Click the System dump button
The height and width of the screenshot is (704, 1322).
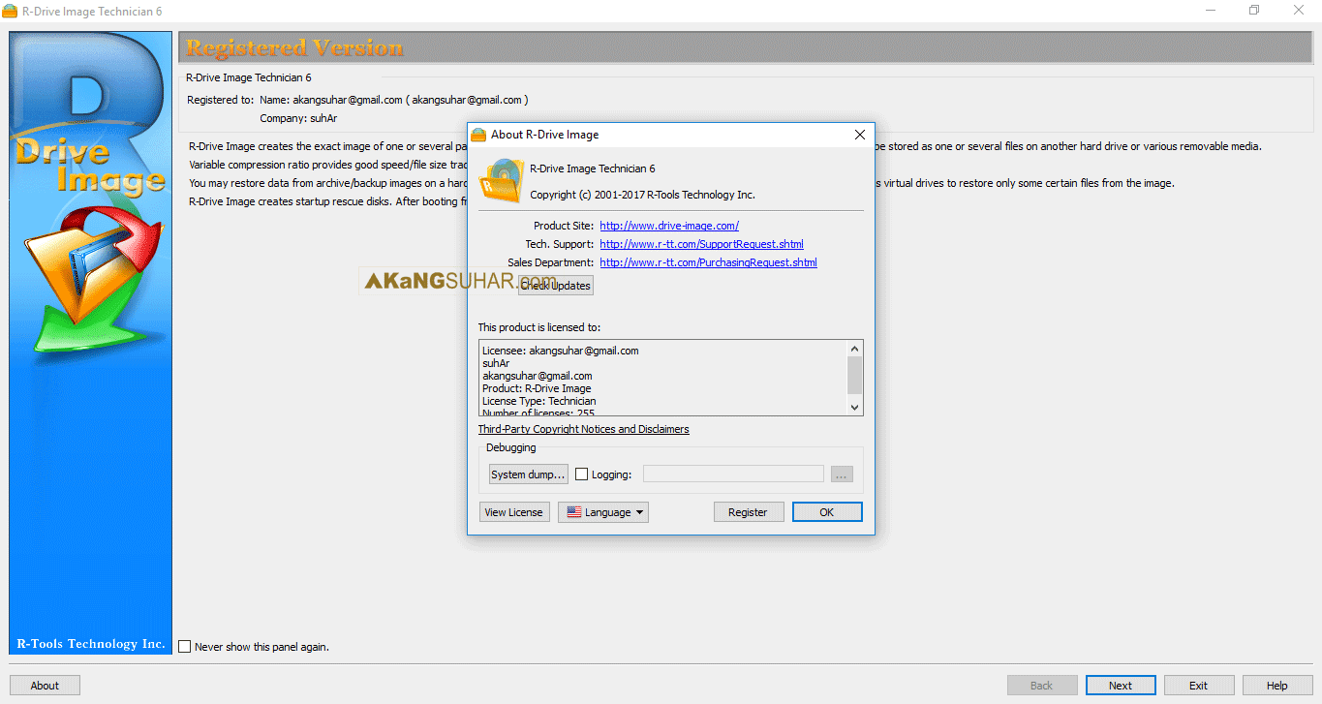pyautogui.click(x=528, y=474)
